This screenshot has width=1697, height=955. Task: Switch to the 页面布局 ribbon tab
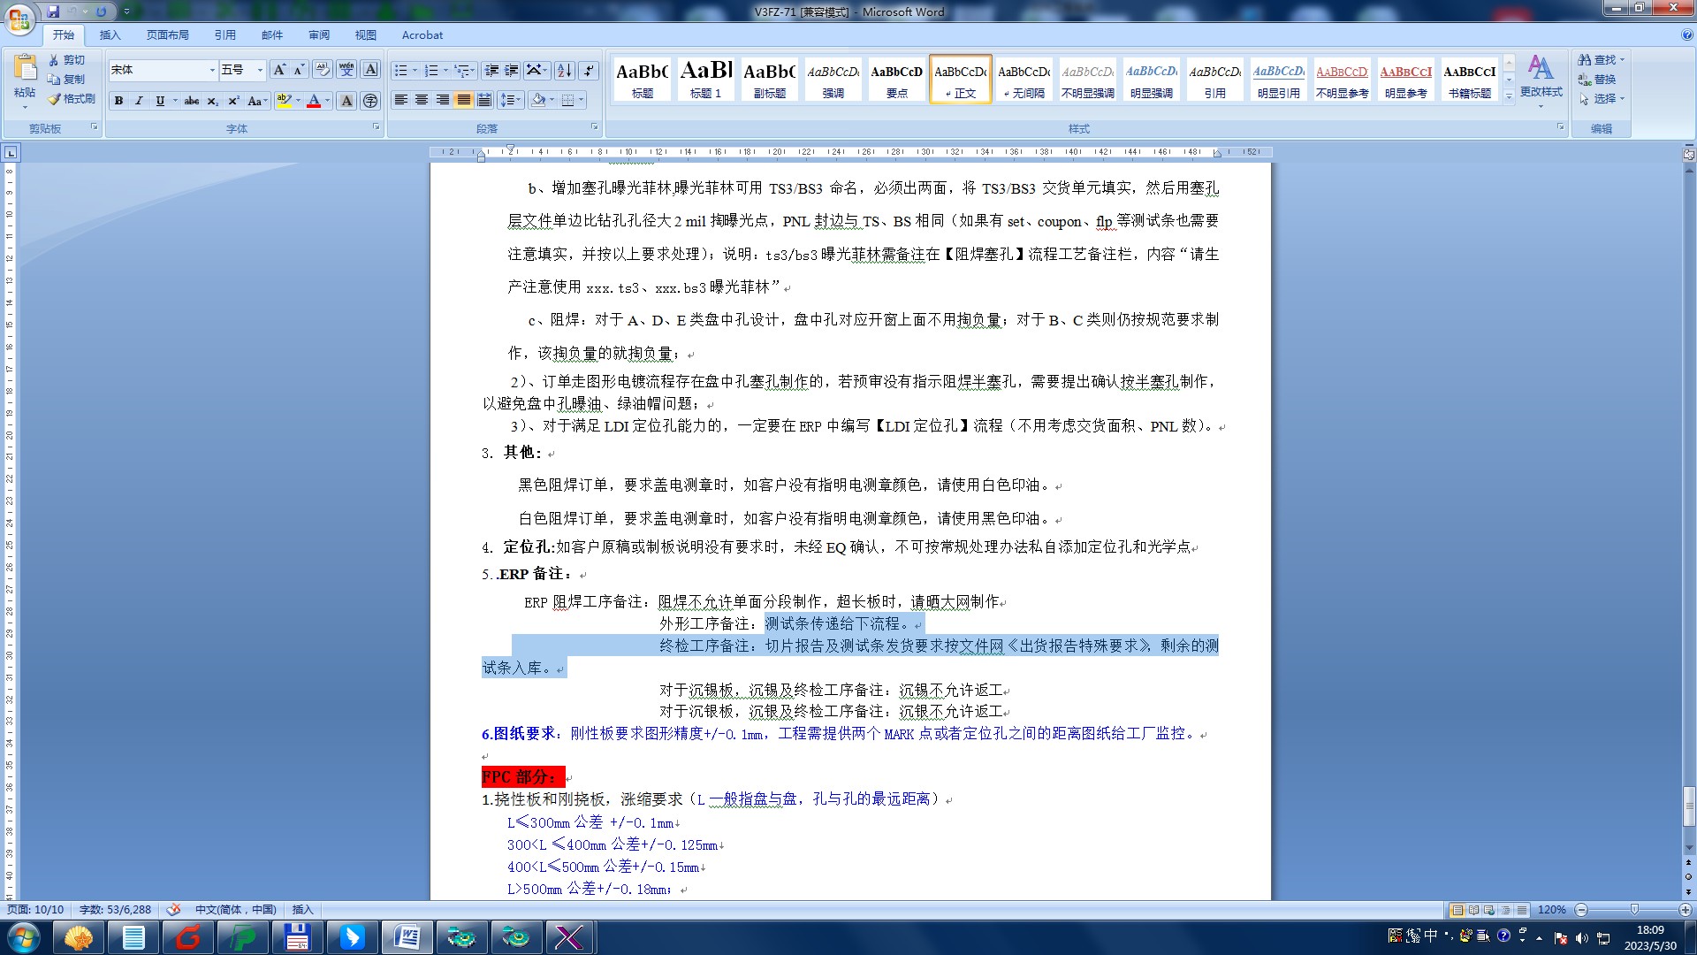(168, 35)
